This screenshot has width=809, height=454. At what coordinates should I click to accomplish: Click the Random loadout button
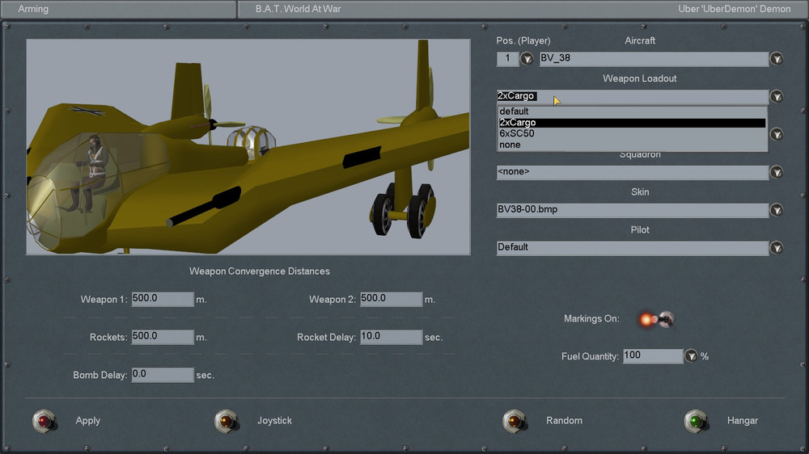pos(515,421)
